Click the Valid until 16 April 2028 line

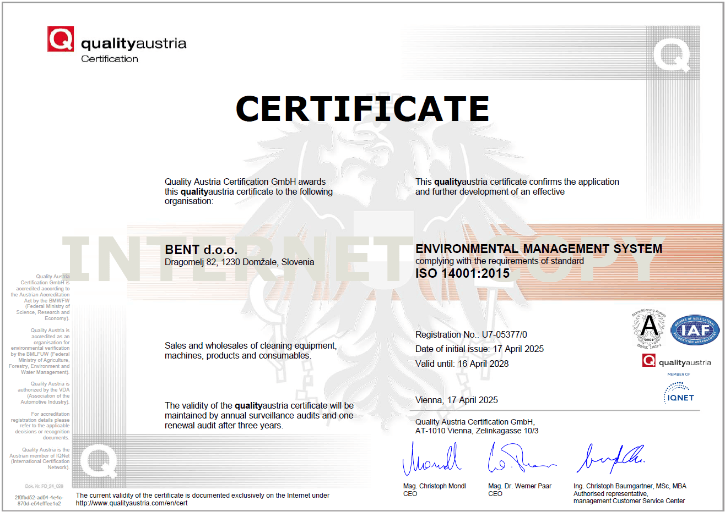[x=462, y=364]
